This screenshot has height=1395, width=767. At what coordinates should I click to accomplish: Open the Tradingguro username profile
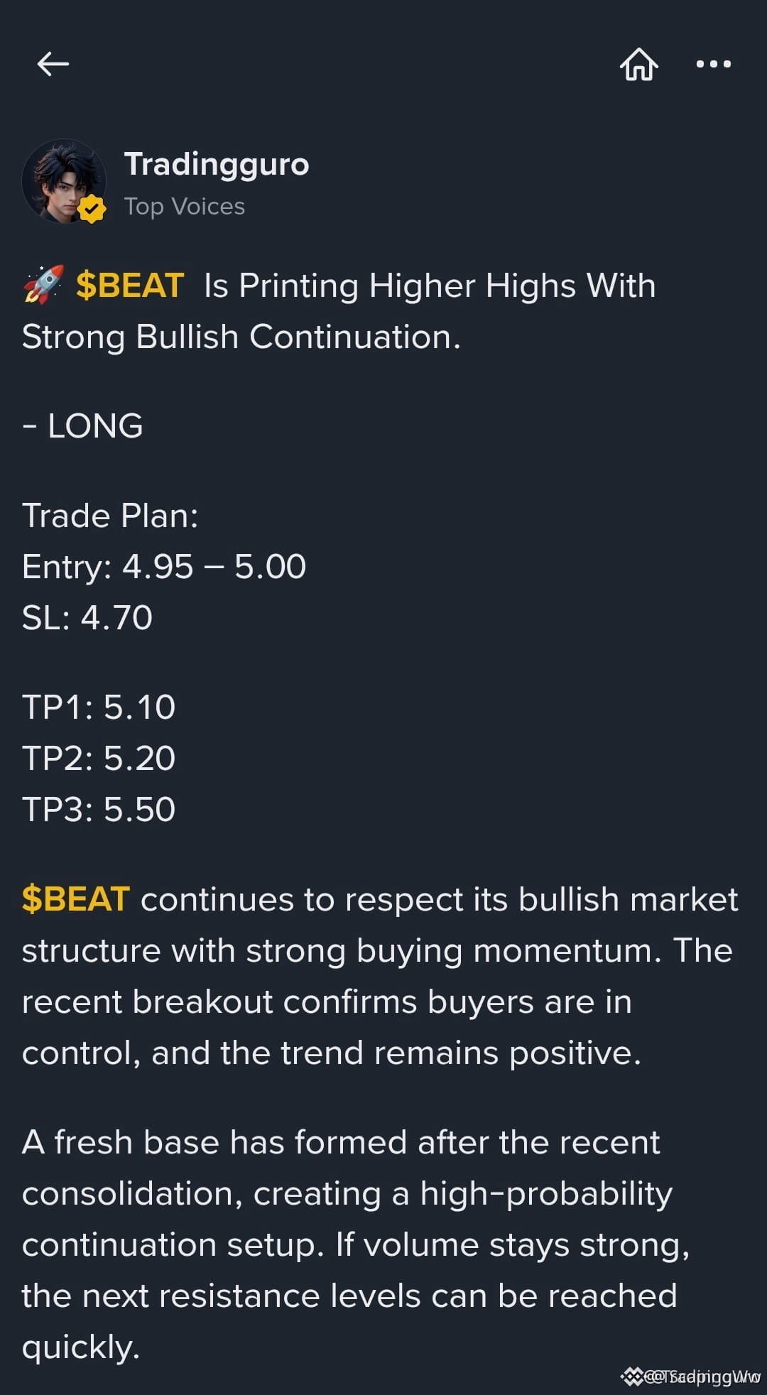tap(217, 164)
